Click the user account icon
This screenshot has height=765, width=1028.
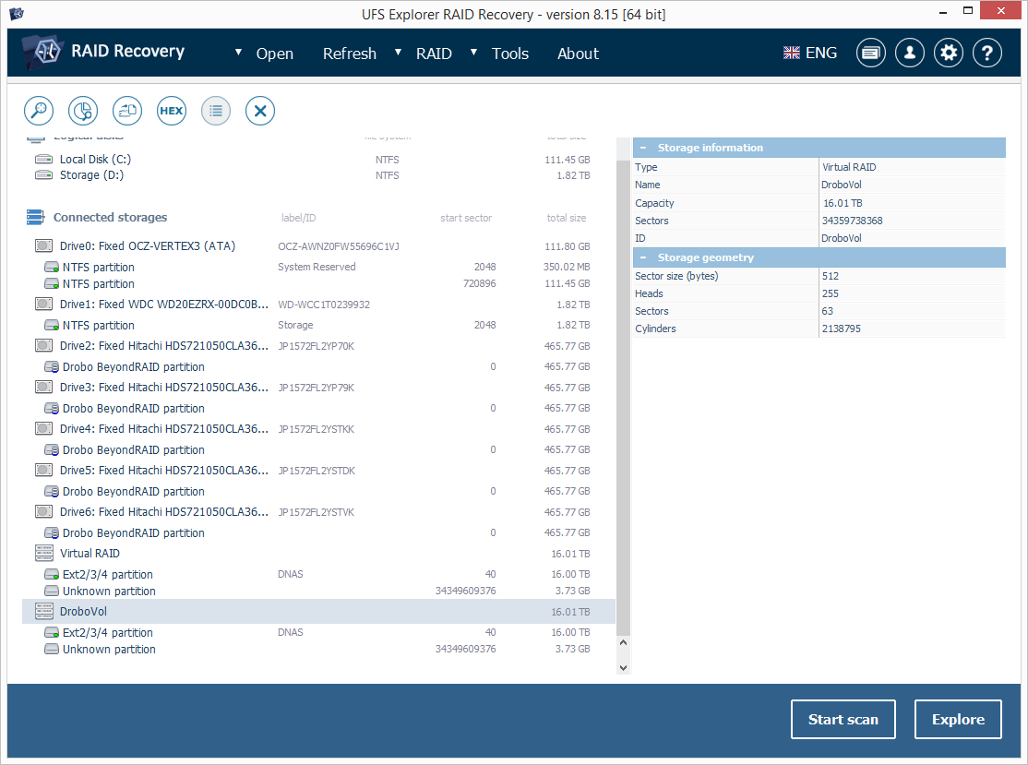(909, 54)
